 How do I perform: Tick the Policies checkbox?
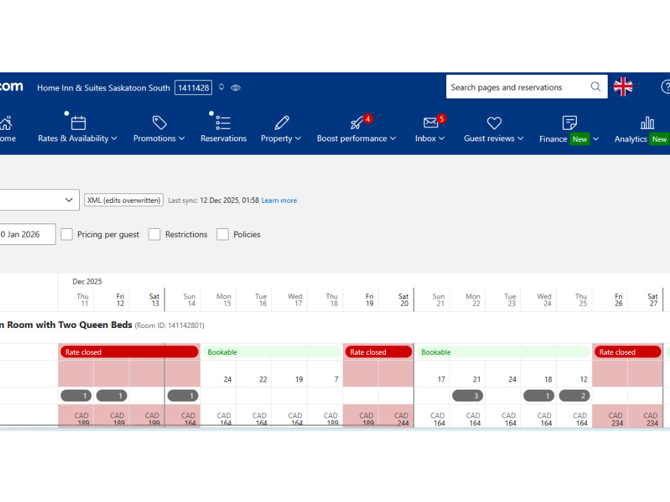coord(222,234)
